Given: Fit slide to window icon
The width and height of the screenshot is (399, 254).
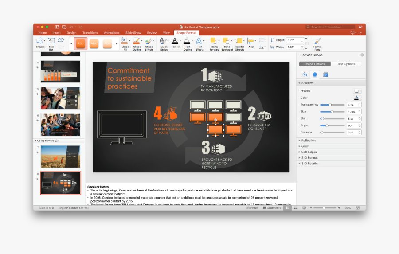Looking at the screenshot, I should click(x=357, y=208).
